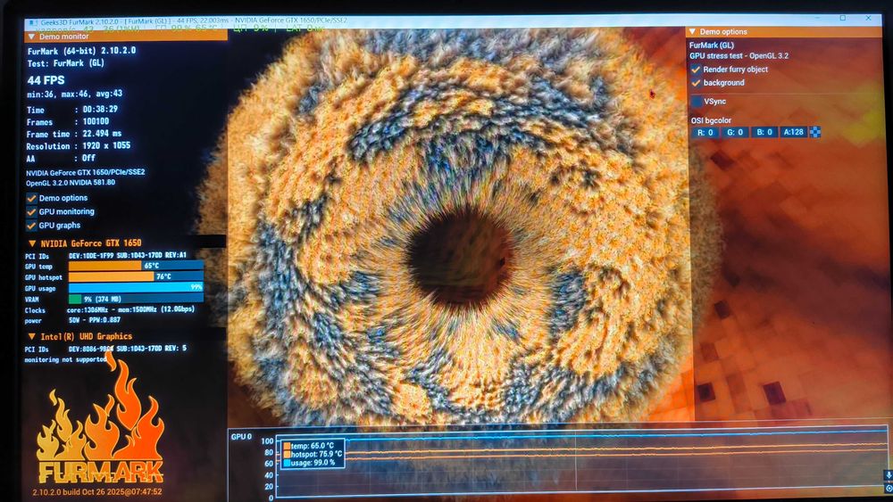Click the OSI bgcolor label
The image size is (893, 502).
tap(711, 120)
